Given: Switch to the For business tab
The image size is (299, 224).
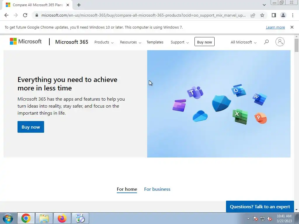Looking at the screenshot, I should tap(157, 189).
